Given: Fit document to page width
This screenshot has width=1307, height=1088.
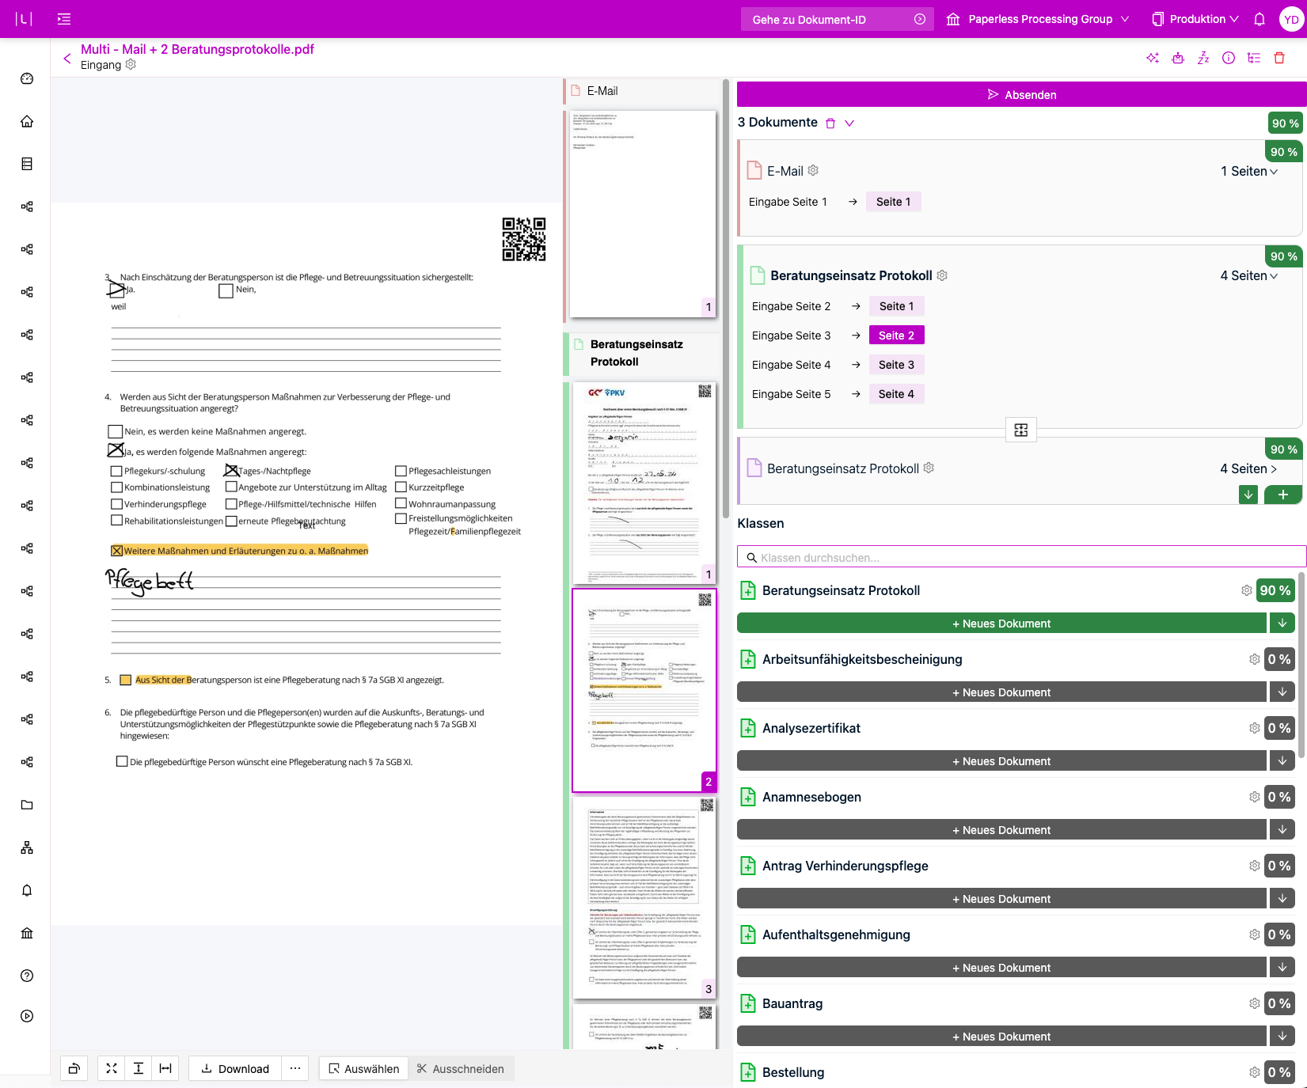Looking at the screenshot, I should pos(165,1068).
